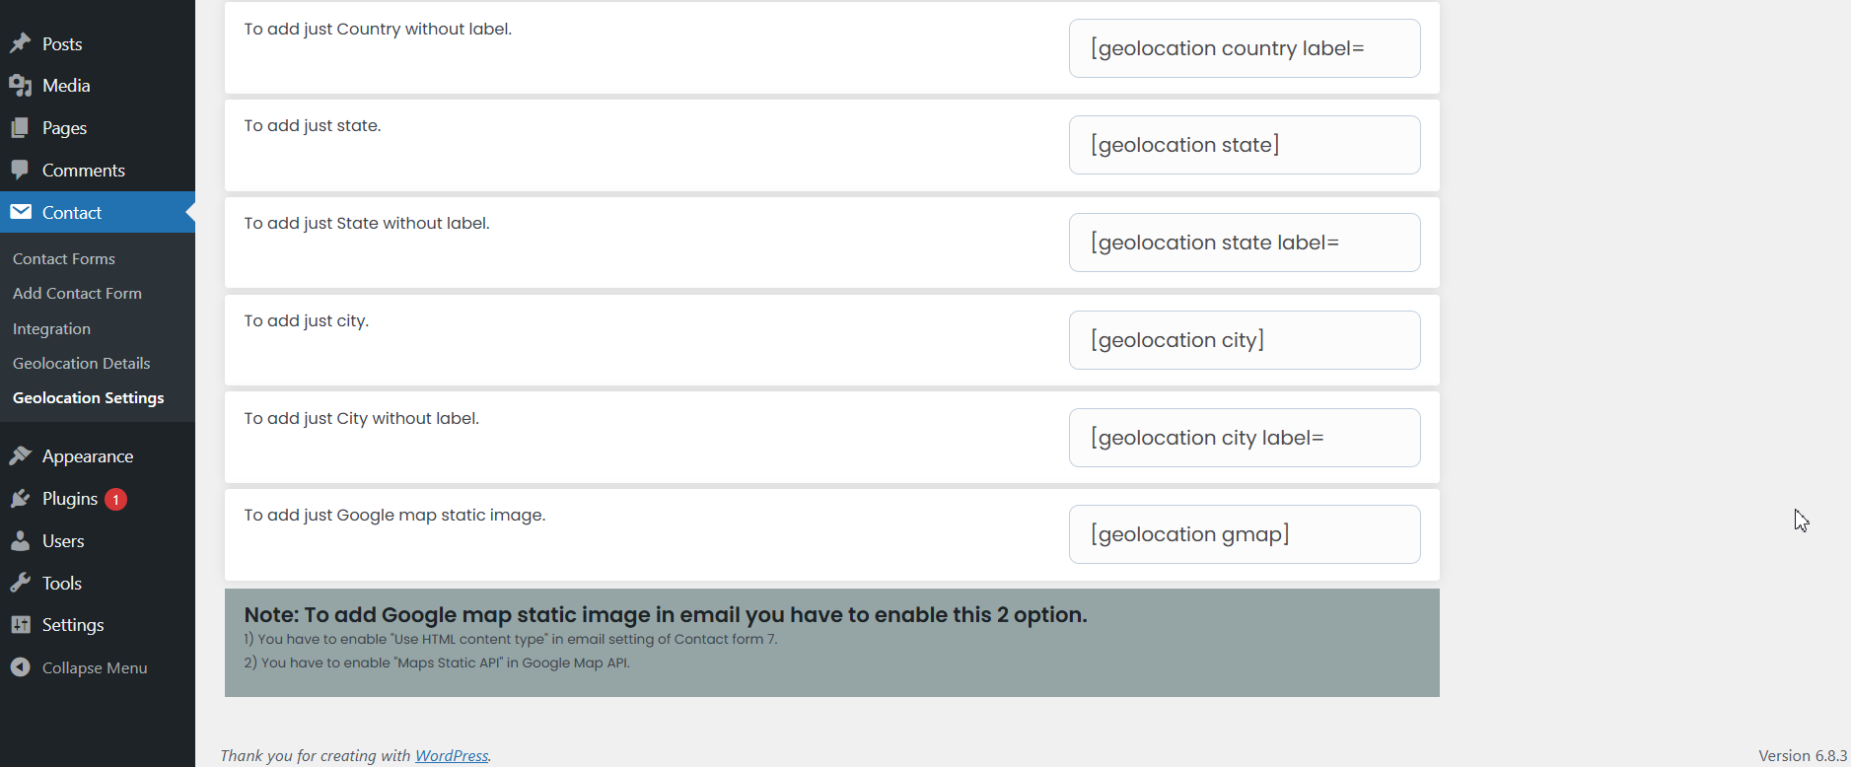This screenshot has height=767, width=1851.
Task: Open the Plugins plug icon
Action: click(x=22, y=498)
